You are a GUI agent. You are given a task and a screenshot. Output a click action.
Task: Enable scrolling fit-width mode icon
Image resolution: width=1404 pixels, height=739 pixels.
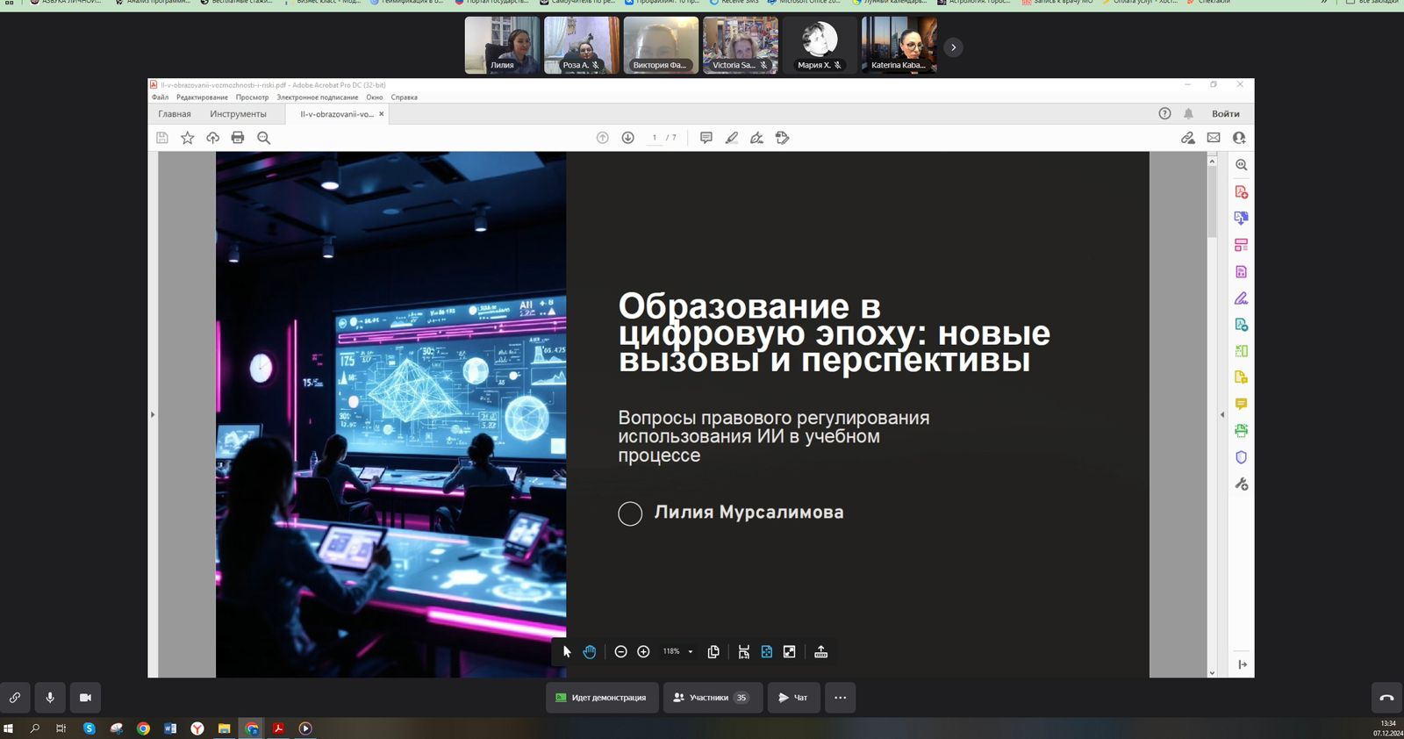pos(743,651)
